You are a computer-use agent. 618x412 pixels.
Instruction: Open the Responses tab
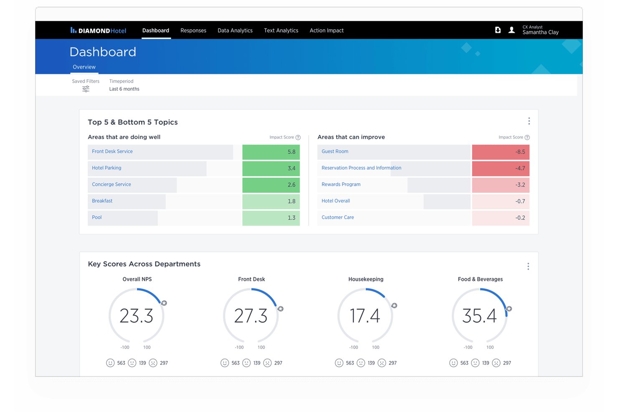pos(193,30)
